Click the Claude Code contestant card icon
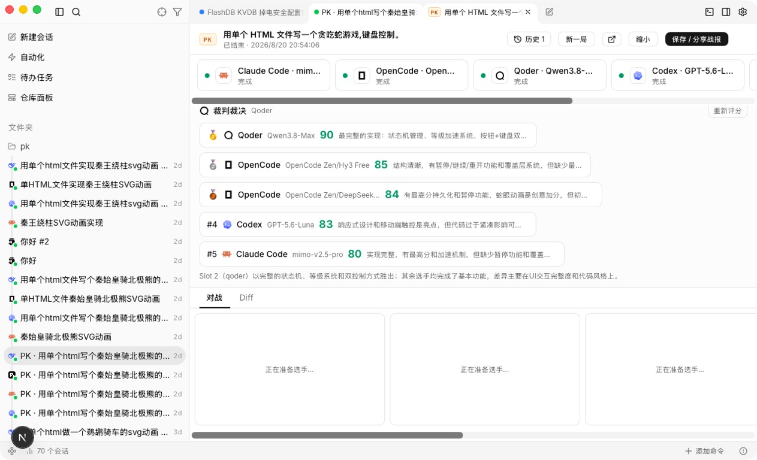757x460 pixels. [x=224, y=75]
